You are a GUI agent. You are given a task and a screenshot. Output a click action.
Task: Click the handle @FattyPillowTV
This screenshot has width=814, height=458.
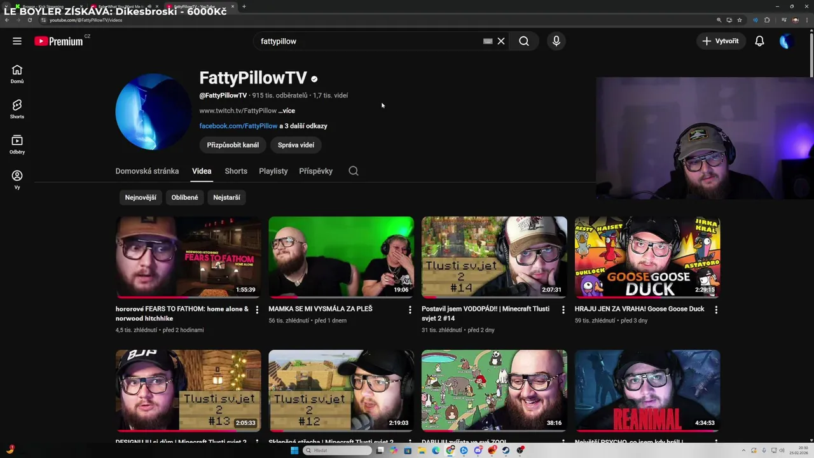point(223,95)
